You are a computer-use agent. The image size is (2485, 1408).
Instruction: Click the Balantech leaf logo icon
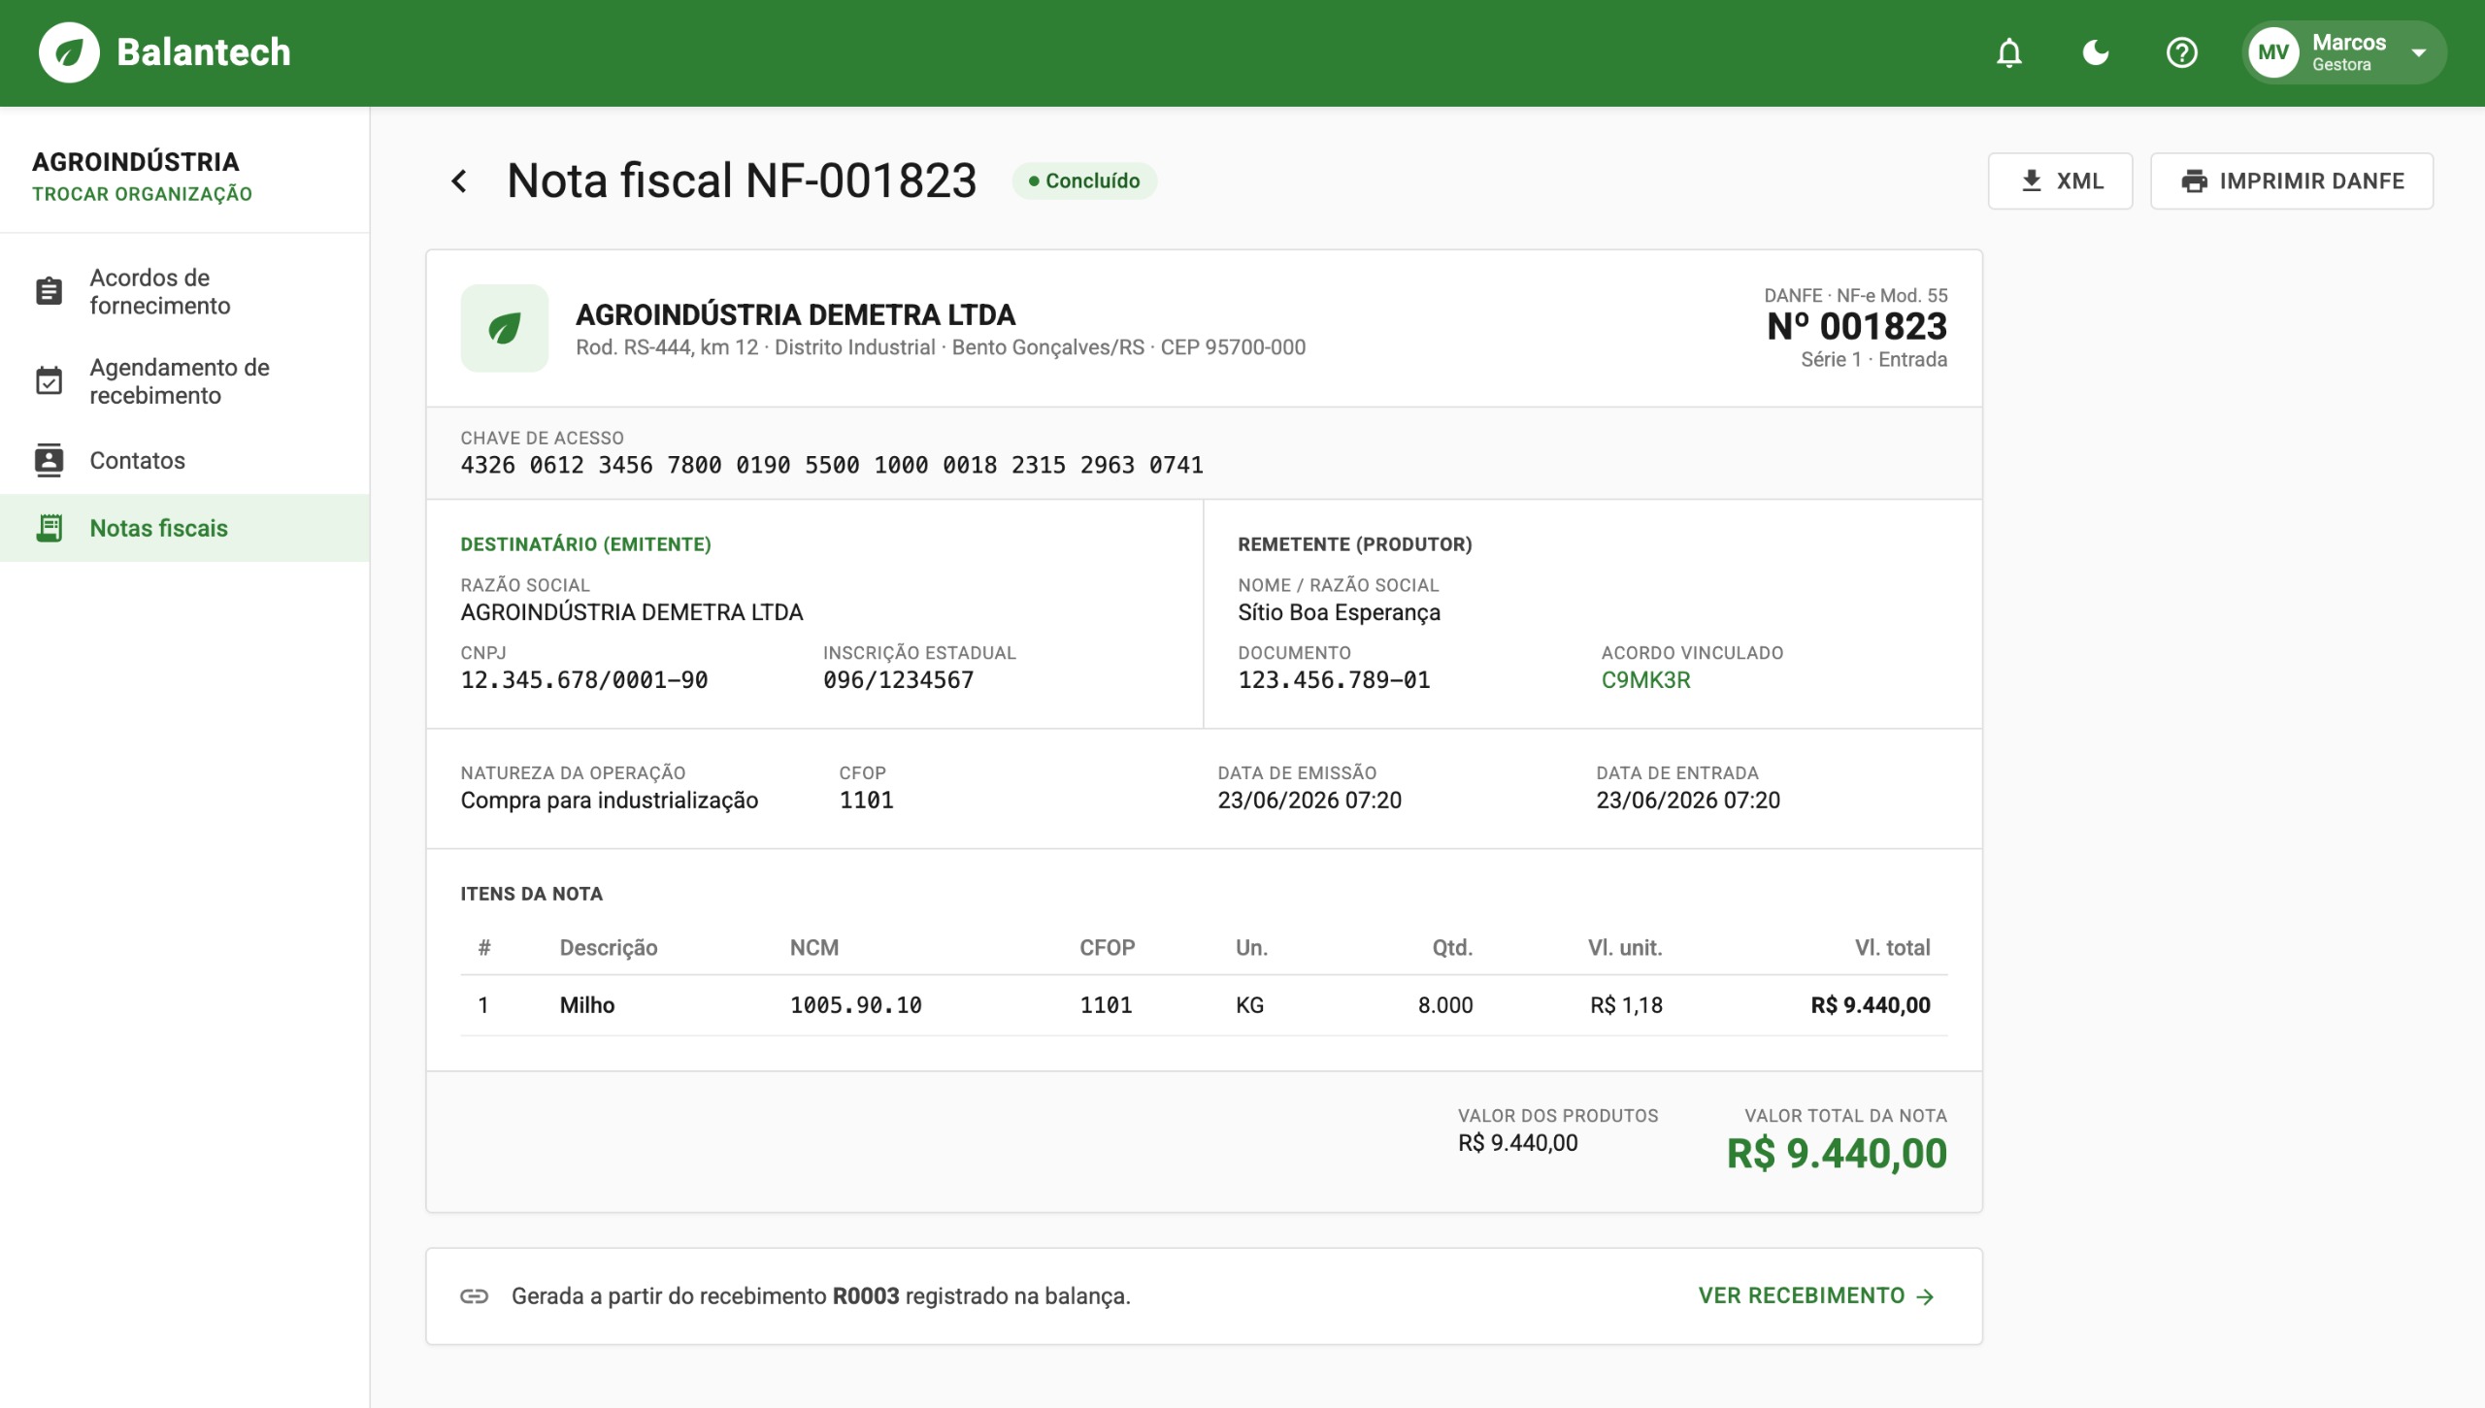tap(69, 52)
